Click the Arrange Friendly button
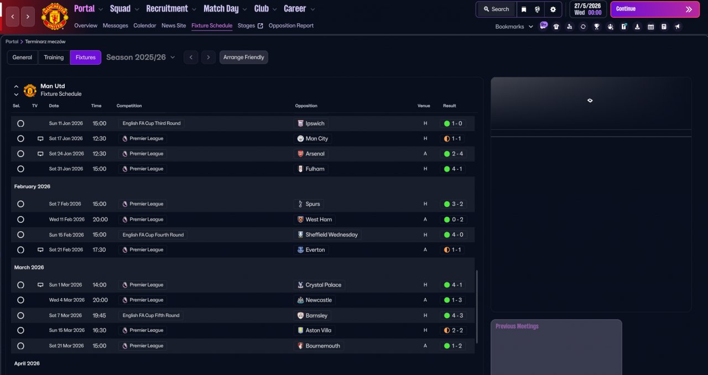 pyautogui.click(x=244, y=58)
